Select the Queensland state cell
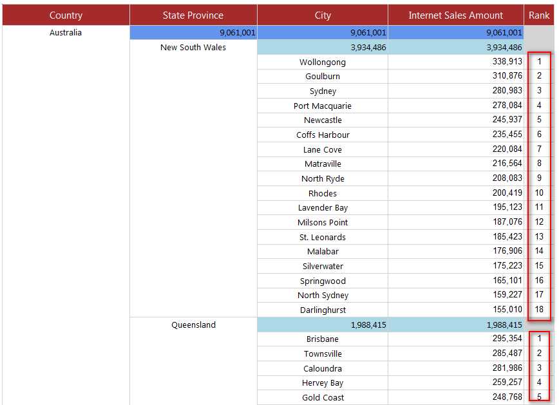This screenshot has width=559, height=405. click(193, 325)
